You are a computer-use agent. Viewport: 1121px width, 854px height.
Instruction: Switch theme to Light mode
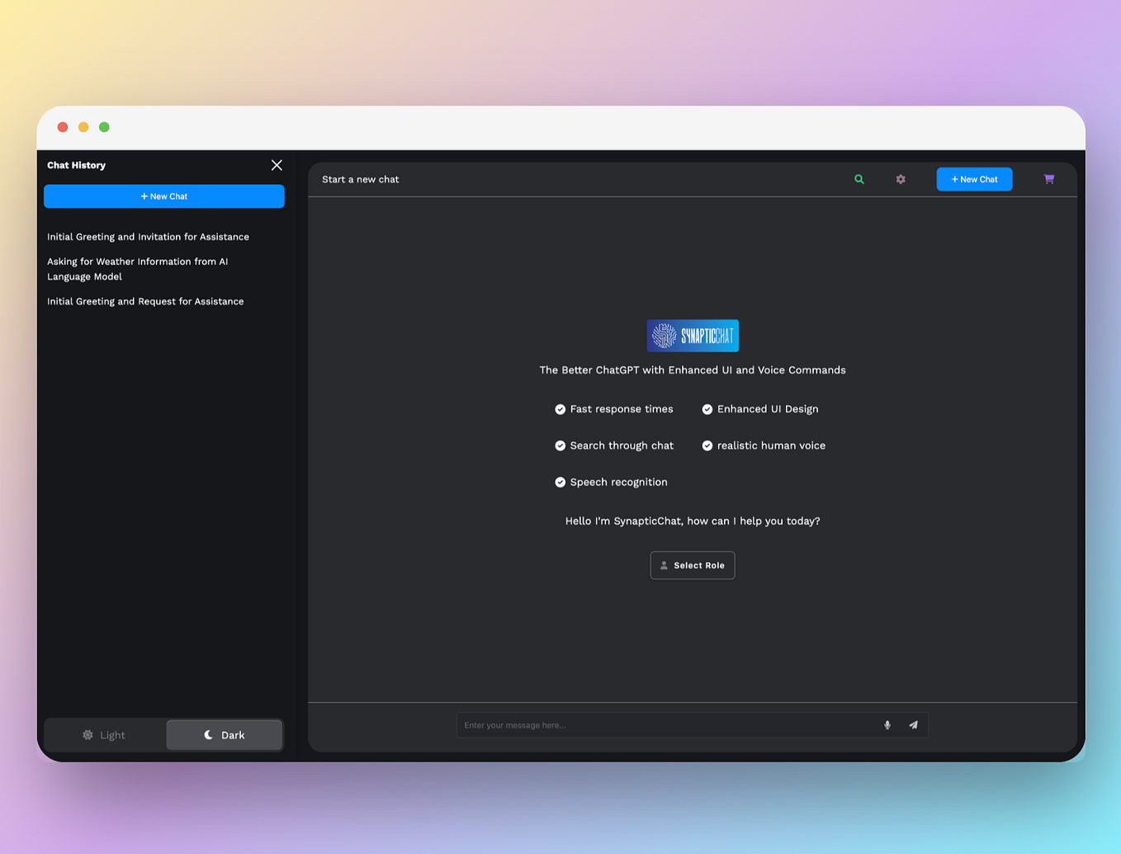pyautogui.click(x=105, y=734)
